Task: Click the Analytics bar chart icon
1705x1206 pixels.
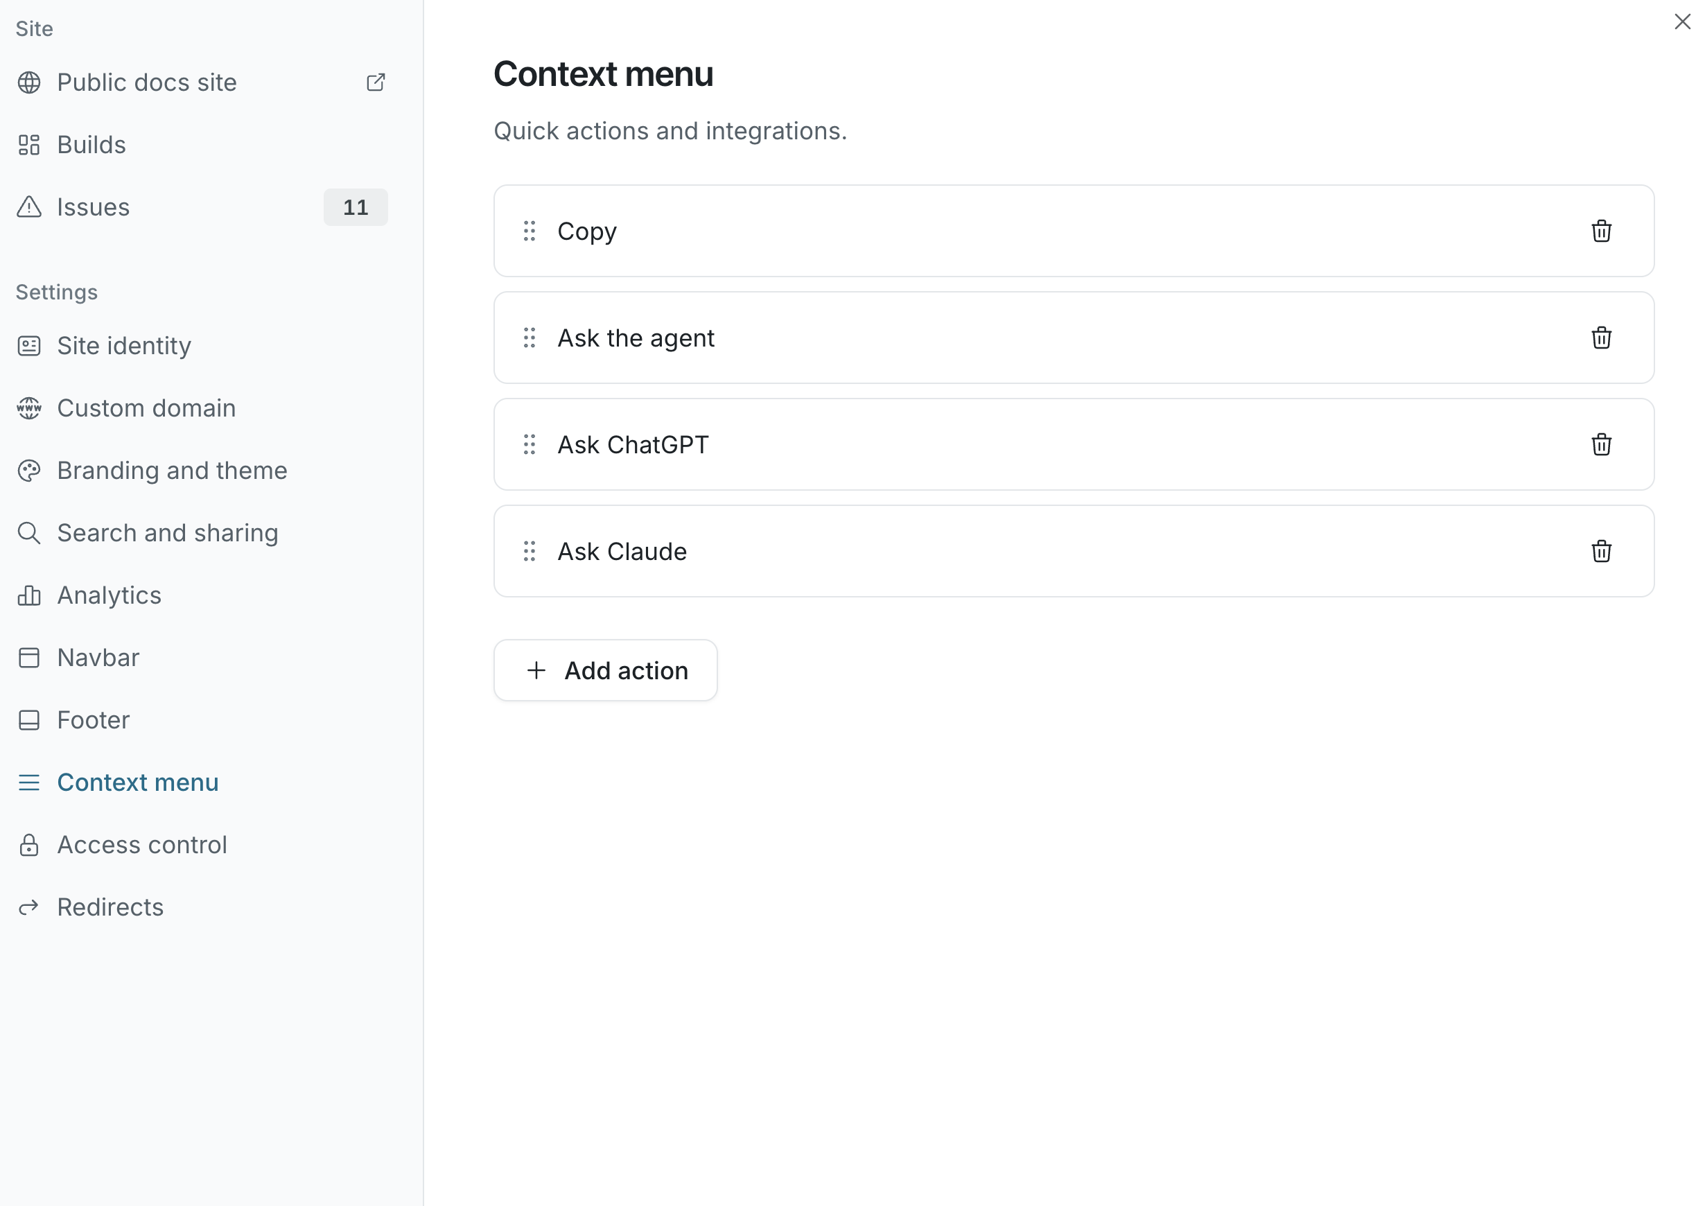Action: point(29,595)
